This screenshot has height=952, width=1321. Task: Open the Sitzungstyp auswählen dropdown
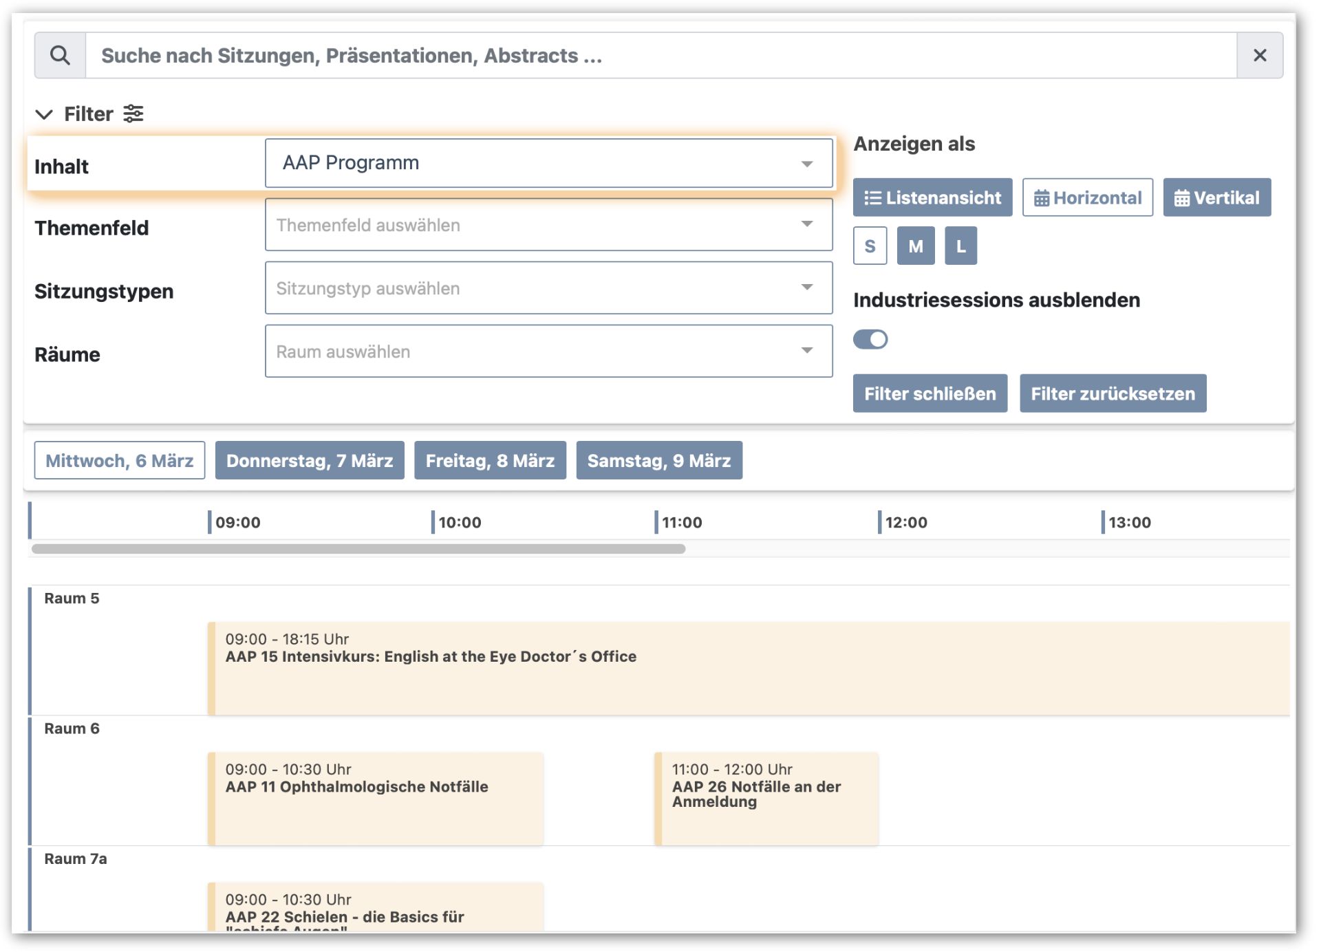[548, 288]
